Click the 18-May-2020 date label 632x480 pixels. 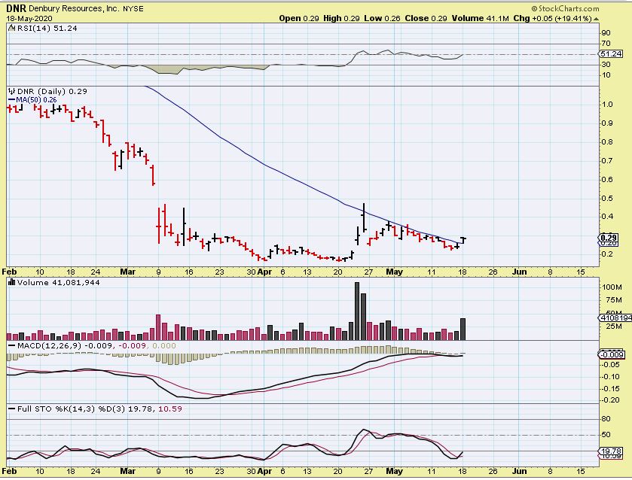coord(29,19)
